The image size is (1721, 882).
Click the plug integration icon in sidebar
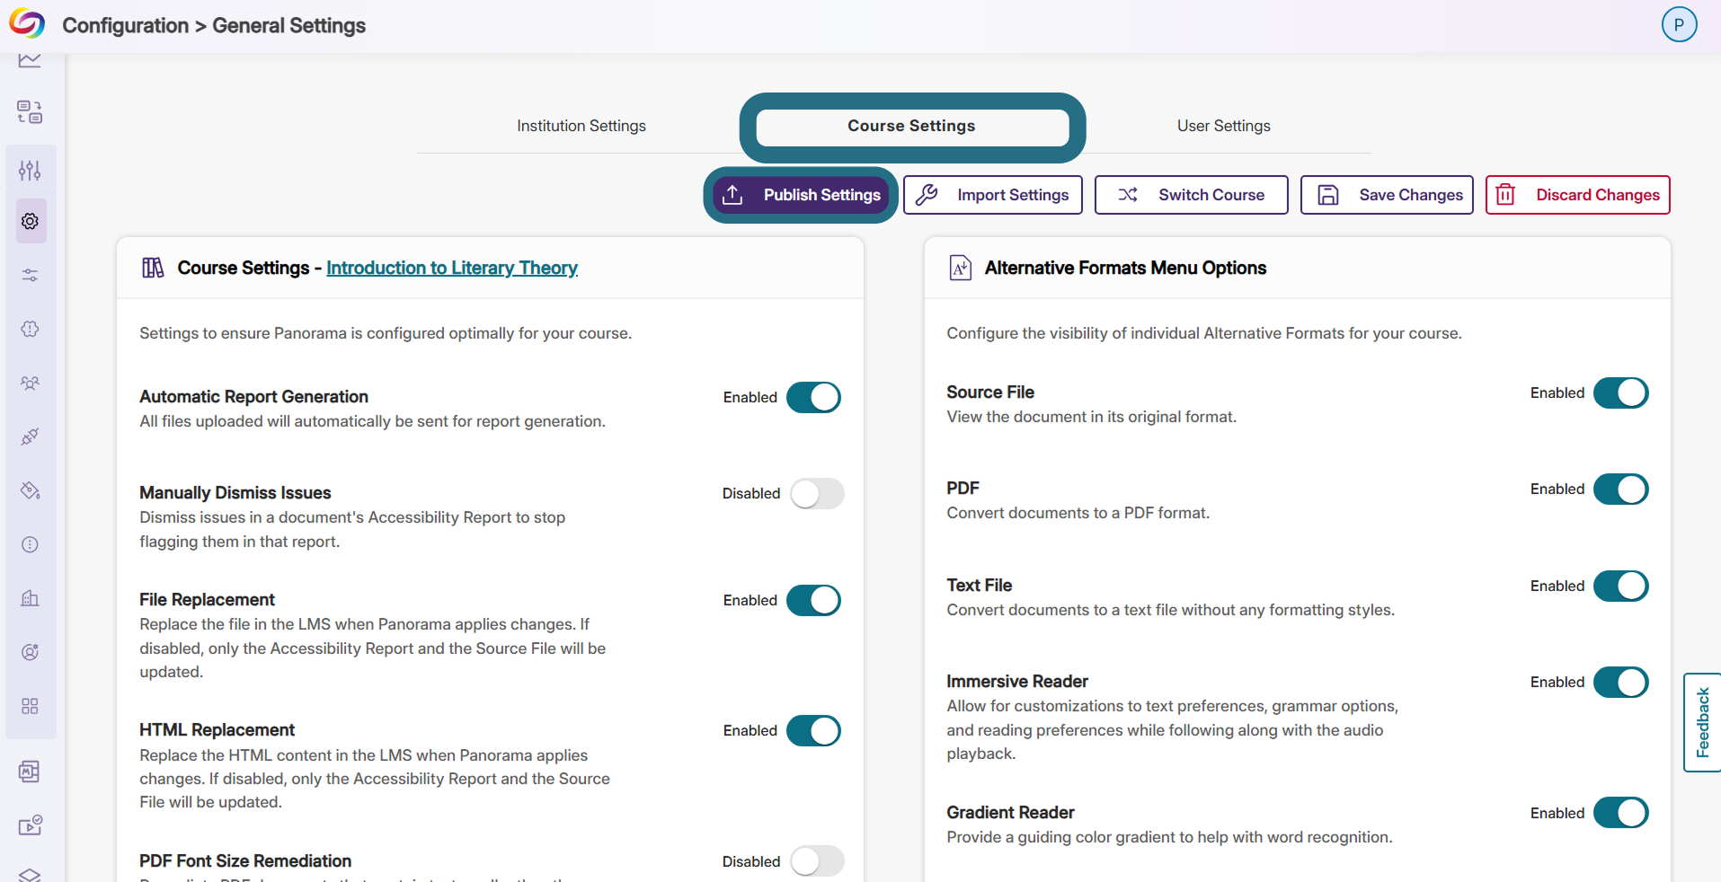[31, 437]
